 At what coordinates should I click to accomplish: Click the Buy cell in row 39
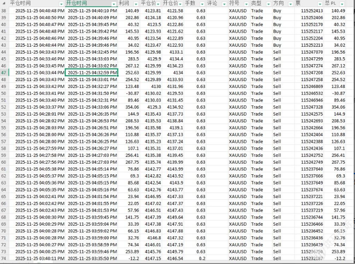pos(277,18)
